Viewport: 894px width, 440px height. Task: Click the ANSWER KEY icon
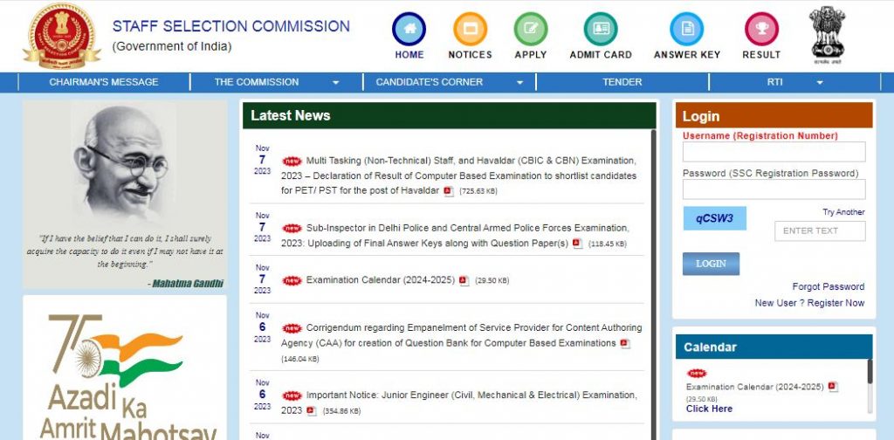pyautogui.click(x=686, y=30)
